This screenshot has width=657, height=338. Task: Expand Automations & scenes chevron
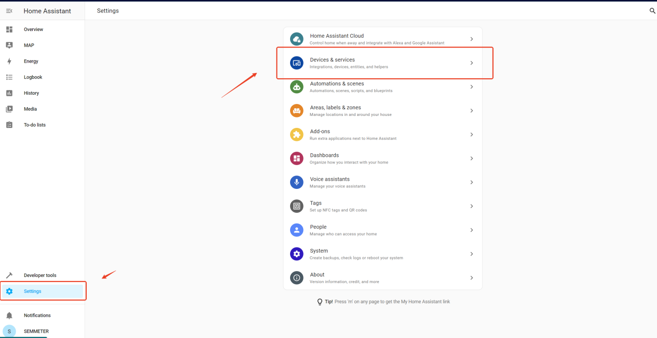(x=472, y=87)
